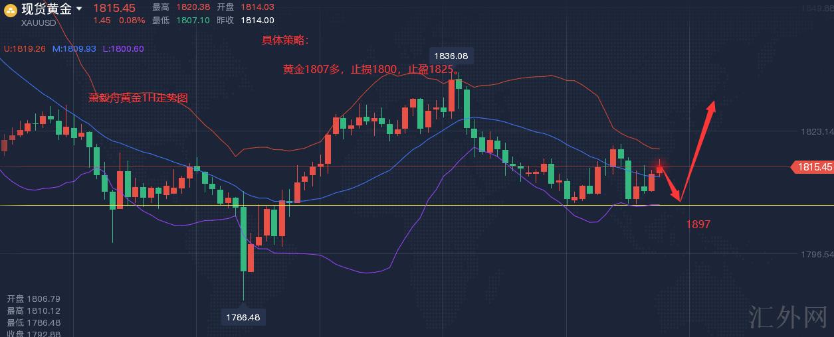The width and height of the screenshot is (834, 337).
Task: Click the 1786.48 low price marker
Action: 243,317
